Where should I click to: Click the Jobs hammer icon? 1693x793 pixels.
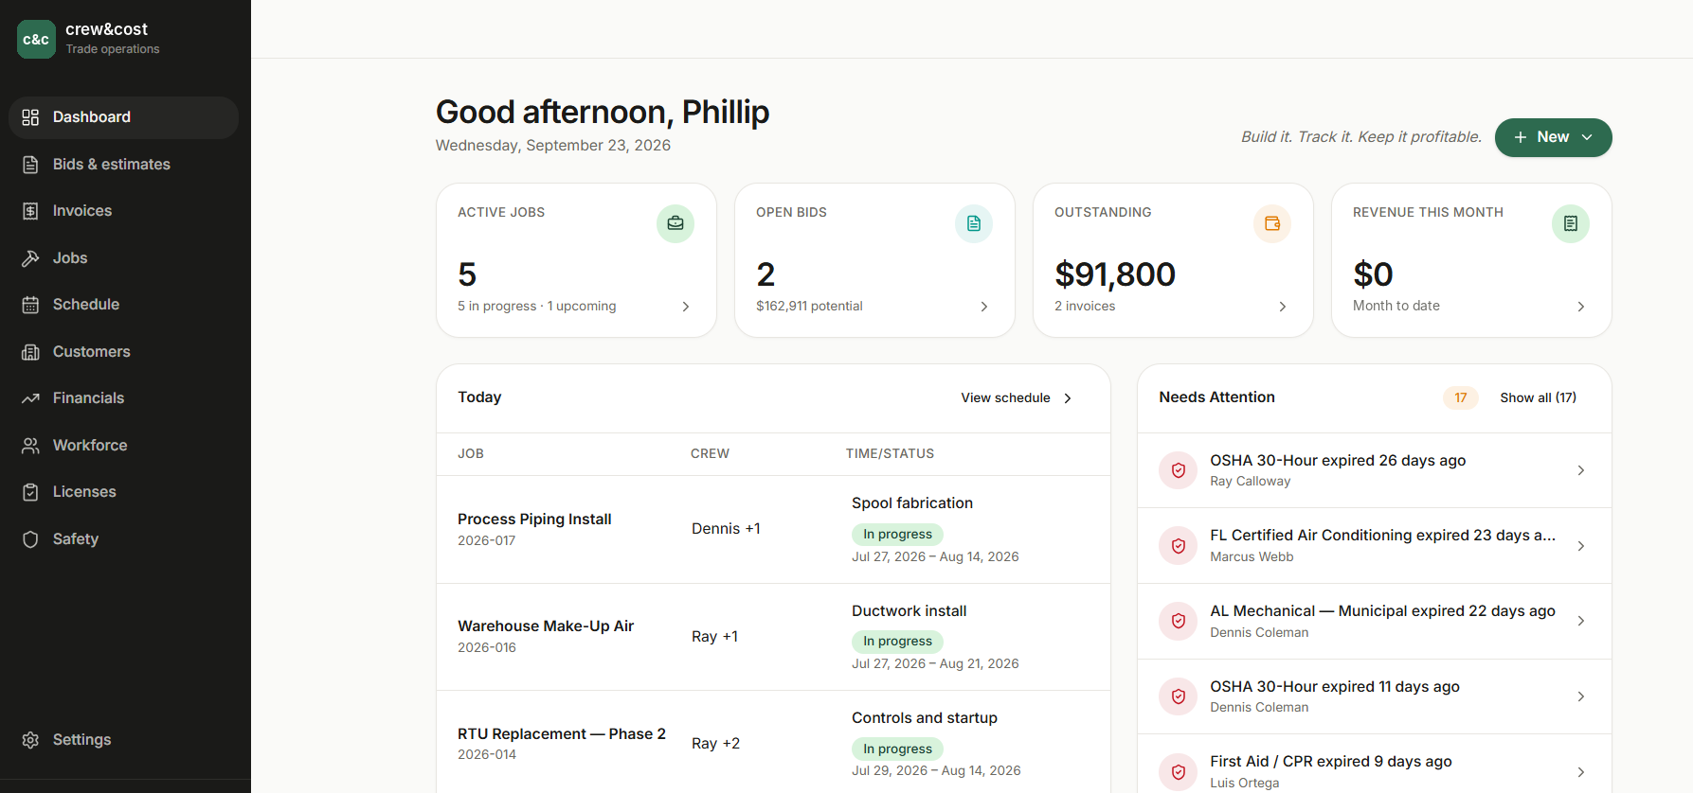pyautogui.click(x=30, y=258)
